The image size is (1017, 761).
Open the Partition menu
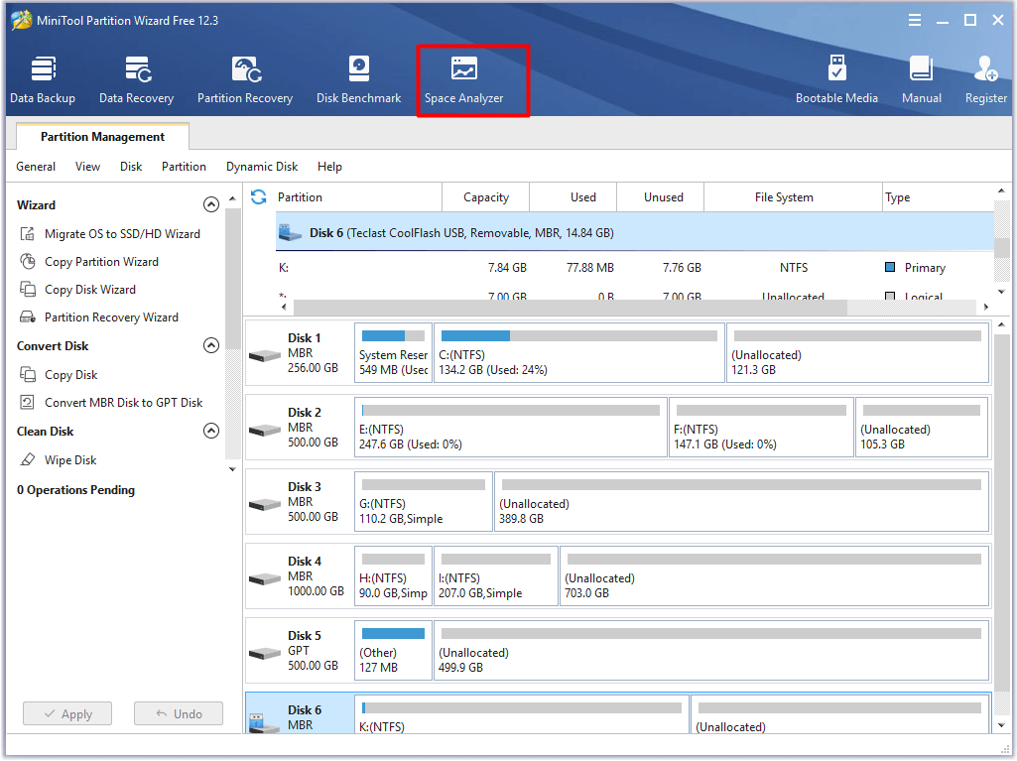(x=184, y=167)
